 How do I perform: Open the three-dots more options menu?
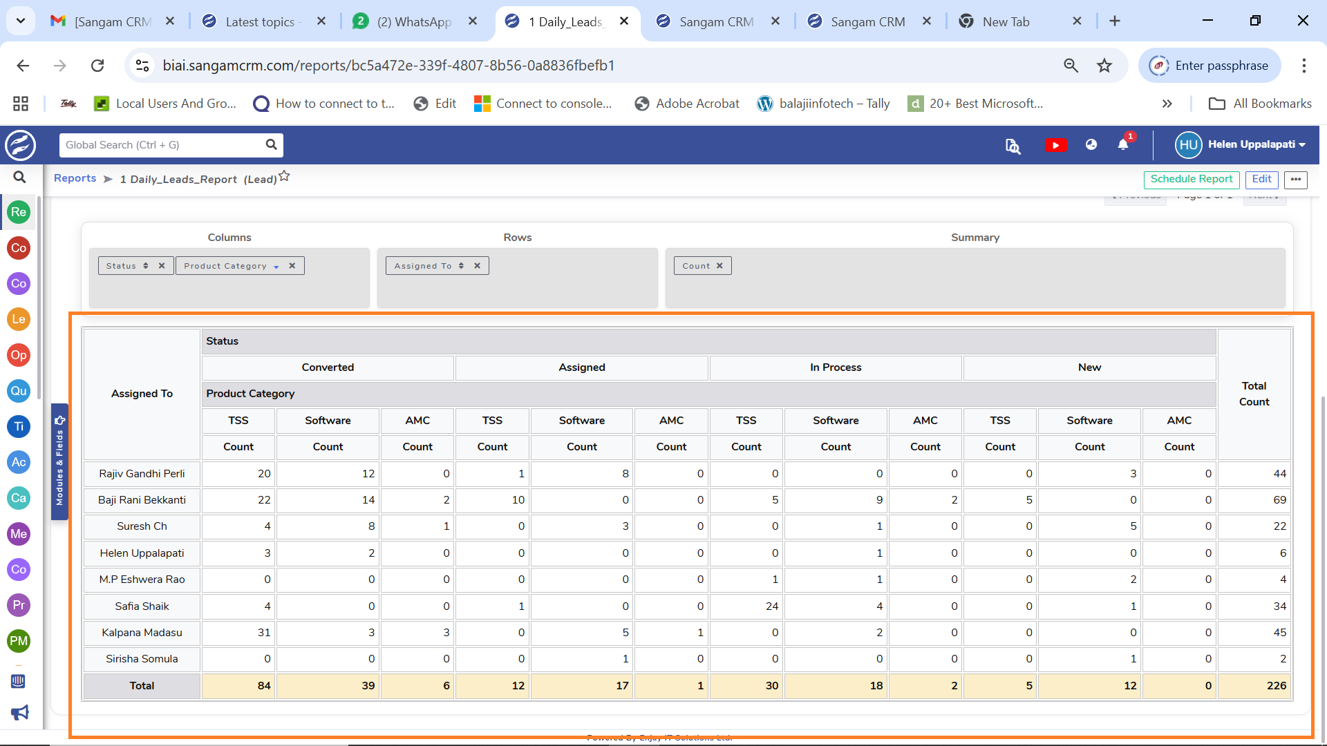pyautogui.click(x=1296, y=180)
